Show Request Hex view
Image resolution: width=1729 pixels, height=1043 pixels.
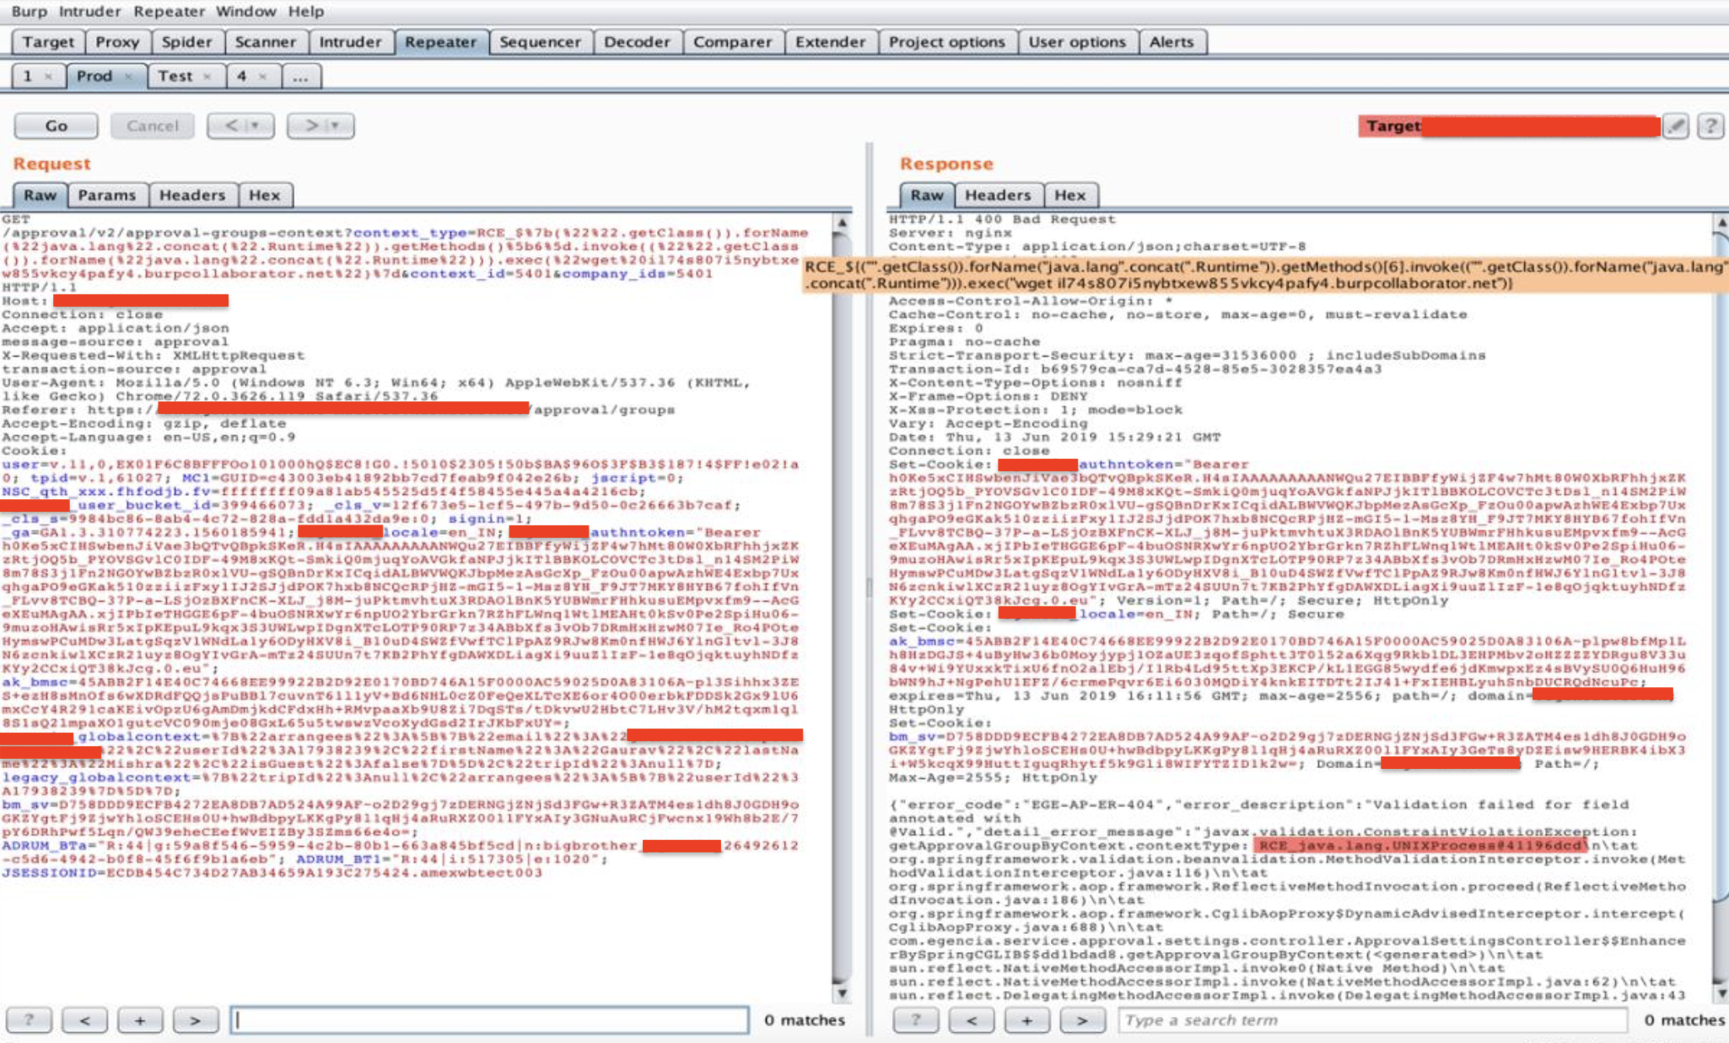[x=265, y=195]
